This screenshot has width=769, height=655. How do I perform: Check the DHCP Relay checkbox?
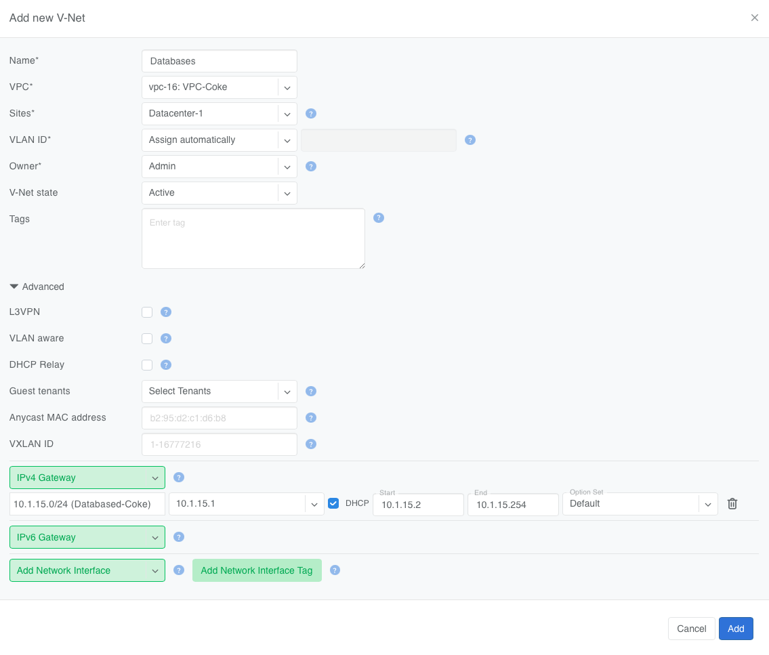pyautogui.click(x=147, y=365)
